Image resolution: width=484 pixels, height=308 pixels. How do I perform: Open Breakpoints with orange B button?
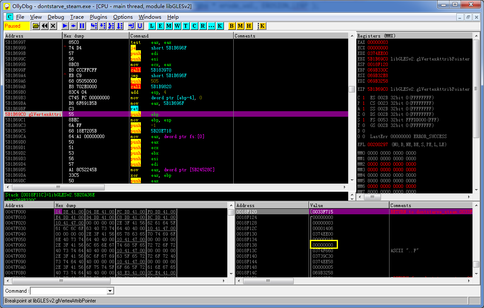232,26
